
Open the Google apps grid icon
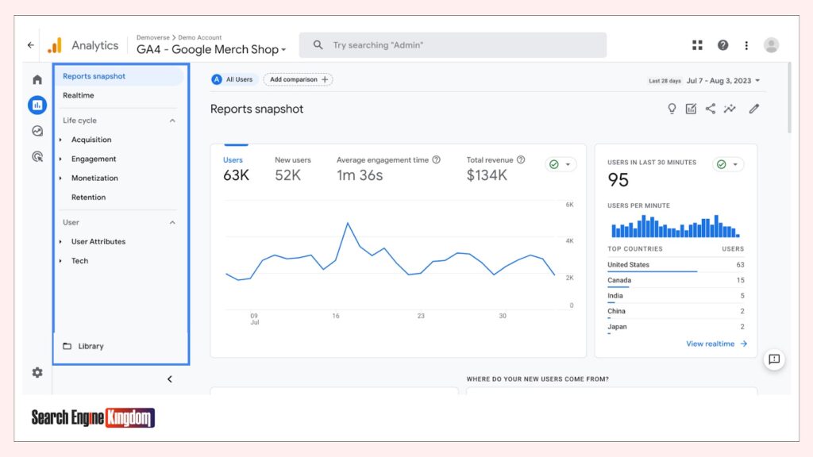pos(697,45)
